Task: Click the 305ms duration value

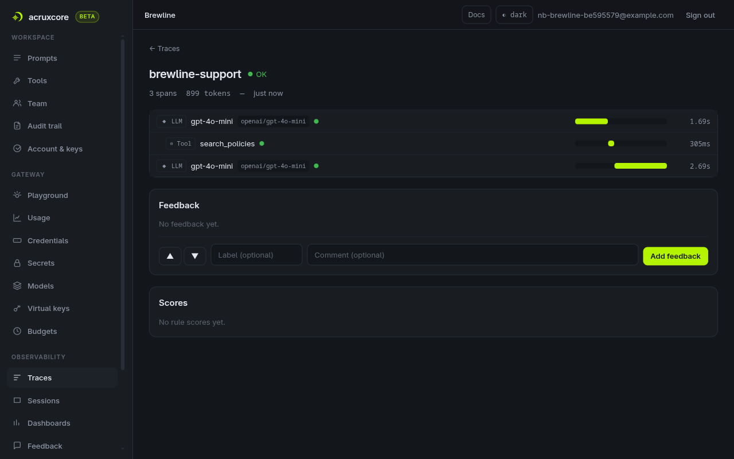Action: (x=700, y=143)
